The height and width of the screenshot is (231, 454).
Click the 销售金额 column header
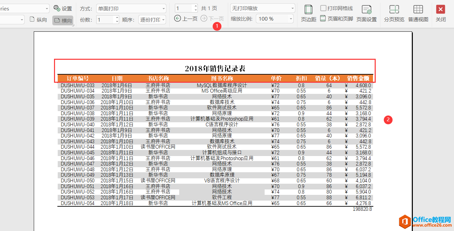point(358,78)
